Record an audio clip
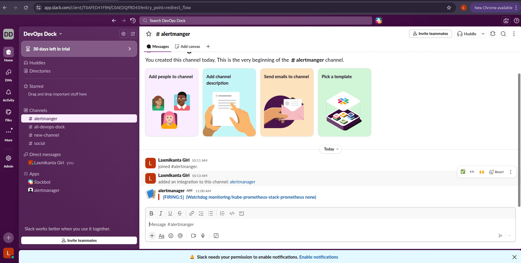Viewport: 521px width, 263px height. [x=203, y=236]
